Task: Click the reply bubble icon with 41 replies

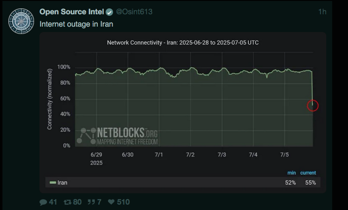Action: tap(43, 202)
